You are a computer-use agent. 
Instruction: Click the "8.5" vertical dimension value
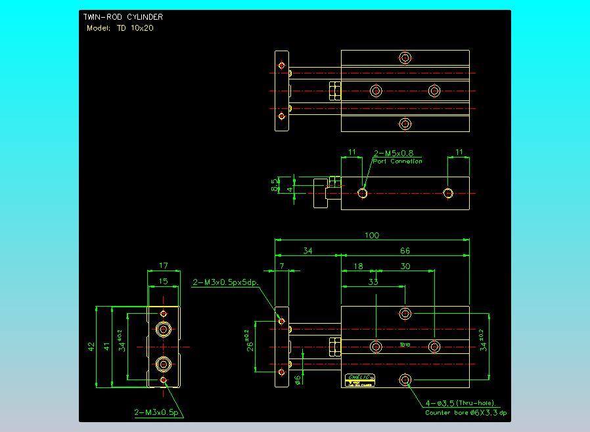click(275, 184)
